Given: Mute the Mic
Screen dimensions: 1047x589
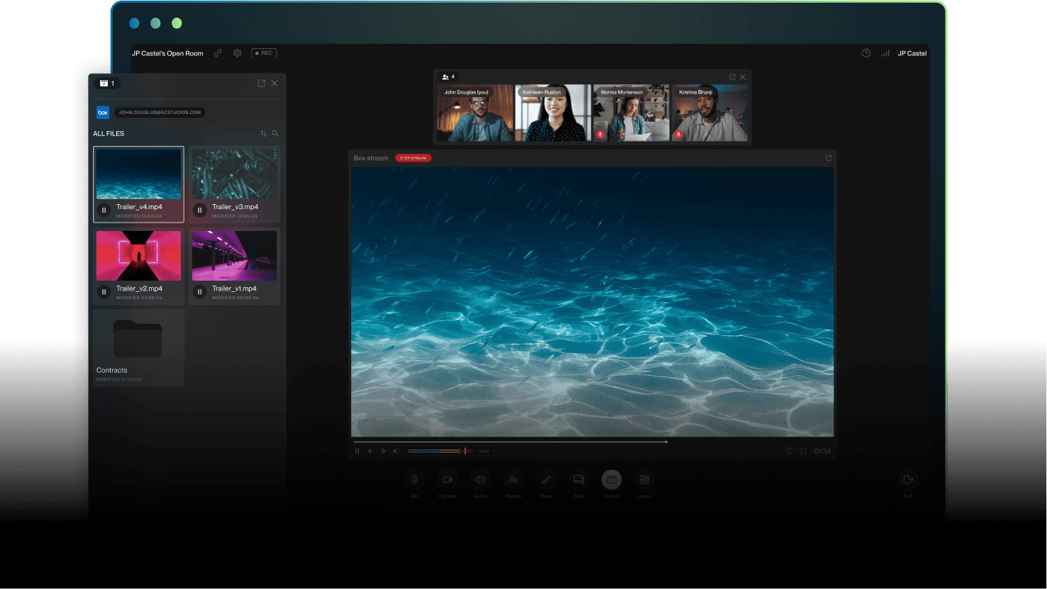Looking at the screenshot, I should (414, 481).
